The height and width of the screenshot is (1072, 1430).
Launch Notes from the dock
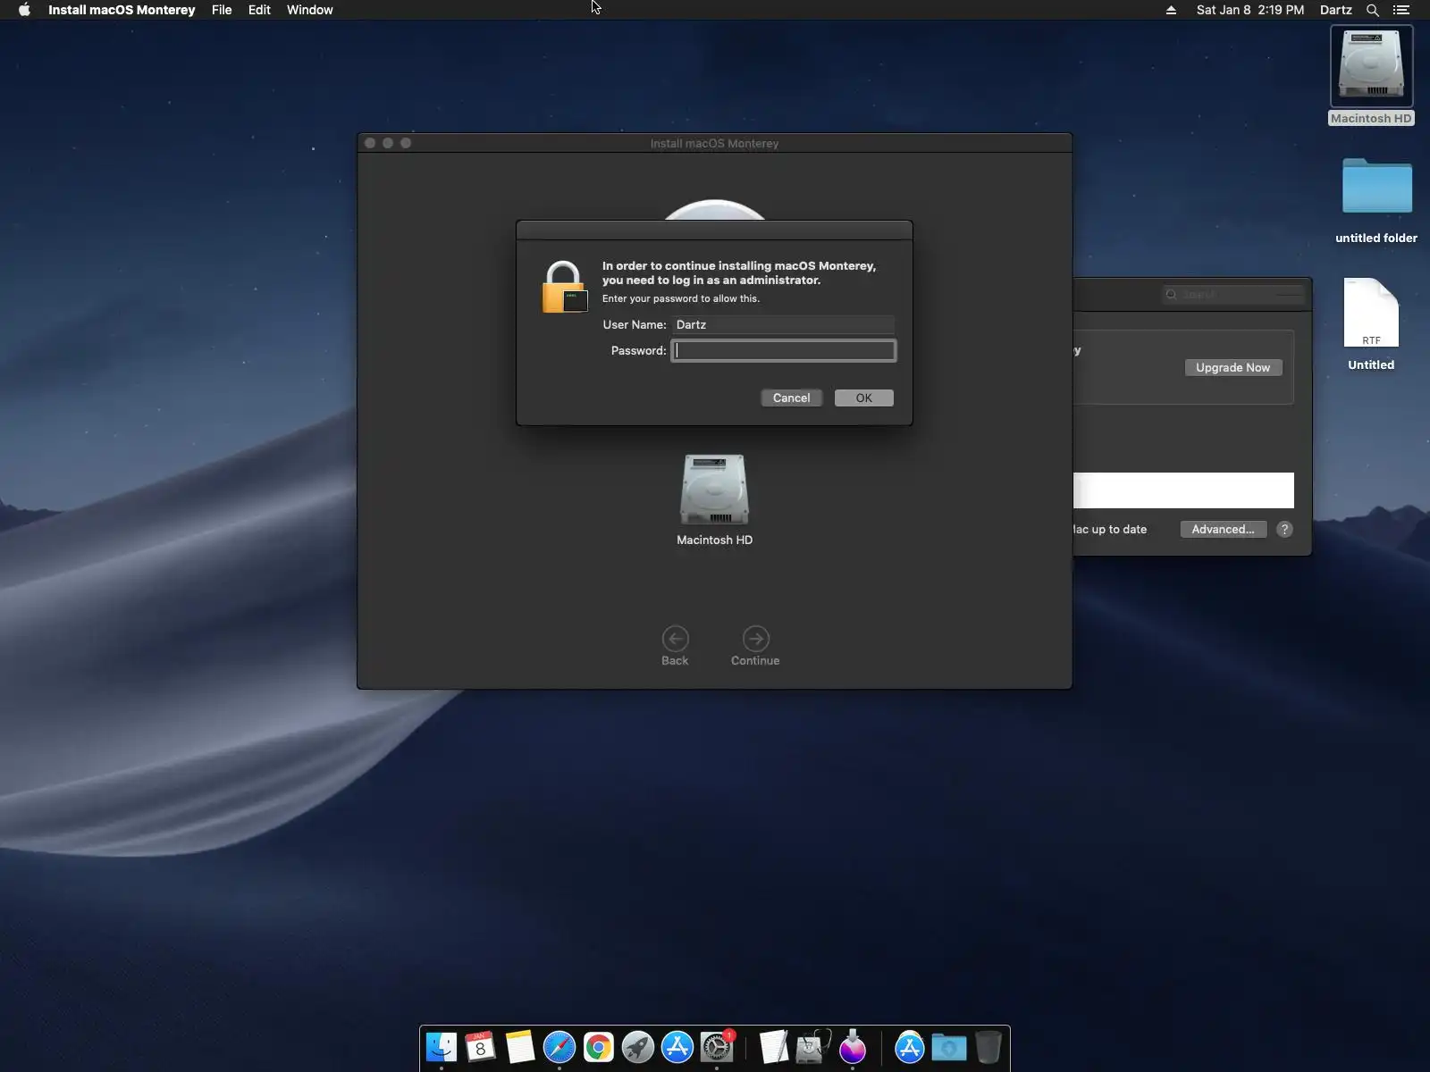coord(520,1047)
